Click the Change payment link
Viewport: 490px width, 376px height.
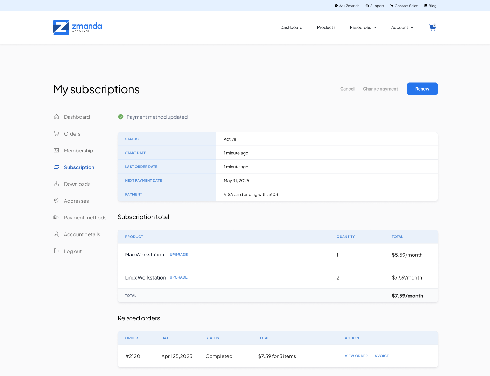pos(380,89)
